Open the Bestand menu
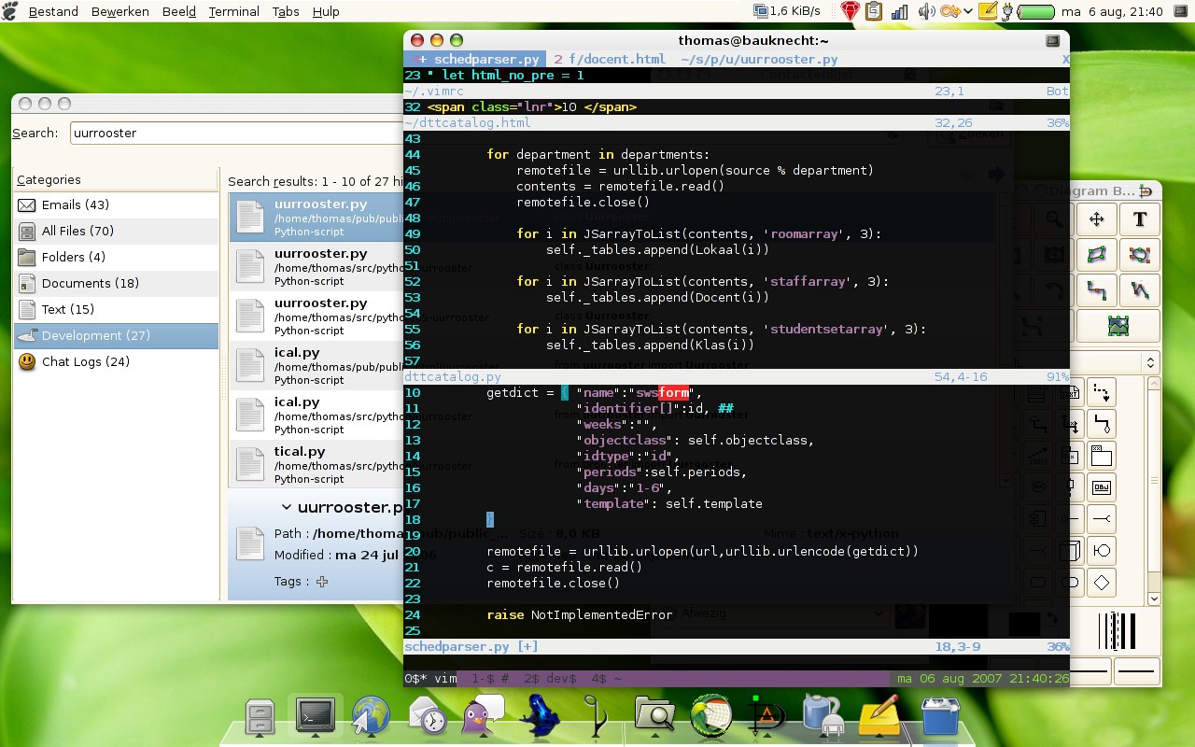Image resolution: width=1195 pixels, height=747 pixels. [x=53, y=11]
